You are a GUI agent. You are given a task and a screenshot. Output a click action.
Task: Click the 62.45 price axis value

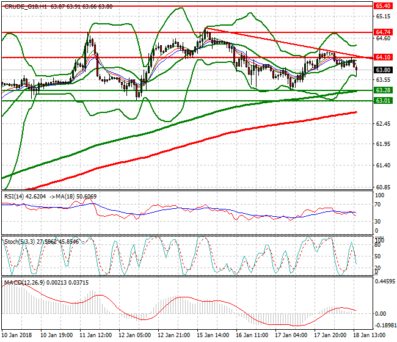[x=383, y=124]
